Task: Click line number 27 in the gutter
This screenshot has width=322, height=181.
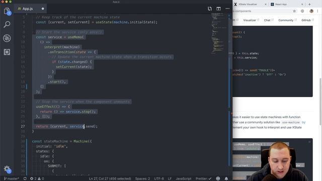Action: click(x=23, y=126)
